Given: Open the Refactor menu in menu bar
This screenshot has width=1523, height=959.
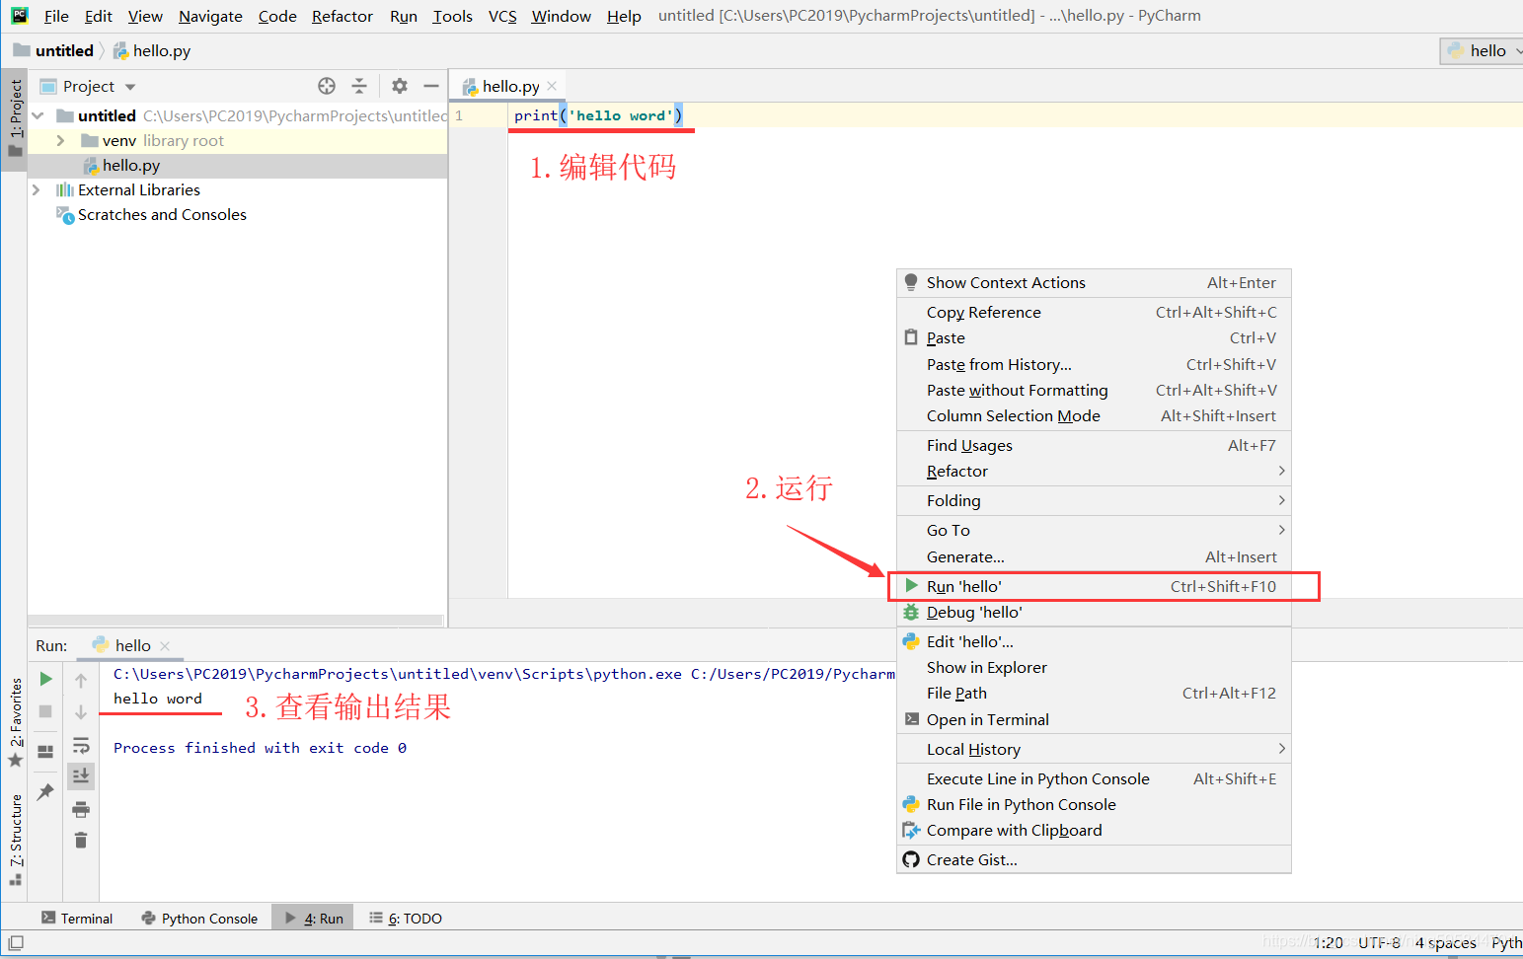Looking at the screenshot, I should (343, 17).
